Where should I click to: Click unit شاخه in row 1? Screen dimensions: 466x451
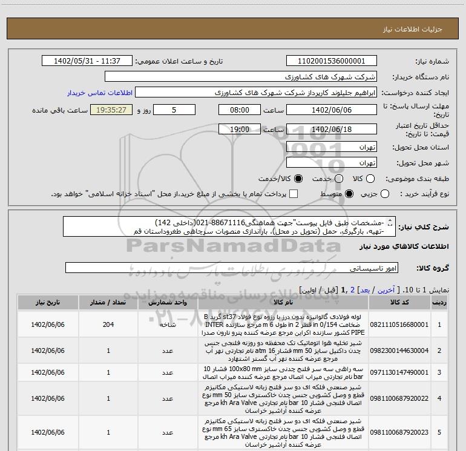[x=168, y=324]
